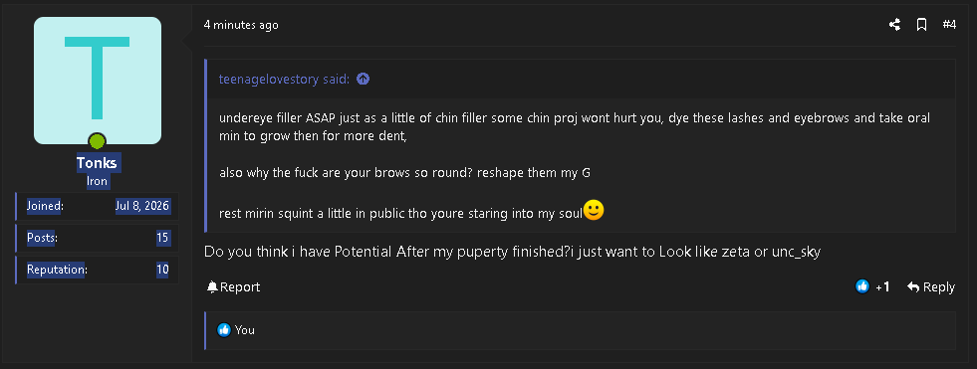Click the reply arrow icon
The width and height of the screenshot is (977, 369).
coord(913,286)
